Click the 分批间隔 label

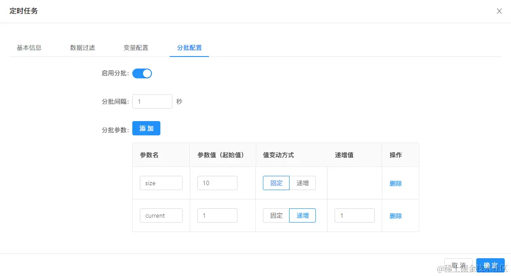[x=115, y=101]
